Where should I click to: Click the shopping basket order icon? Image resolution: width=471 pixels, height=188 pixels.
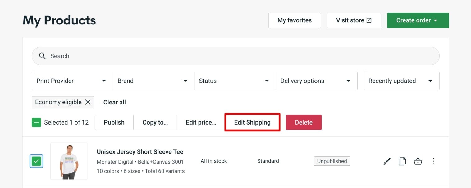(x=418, y=161)
